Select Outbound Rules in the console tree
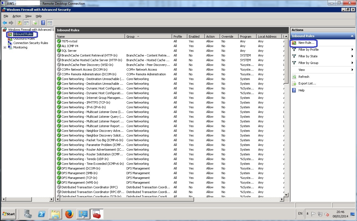The width and height of the screenshot is (357, 221). click(24, 39)
